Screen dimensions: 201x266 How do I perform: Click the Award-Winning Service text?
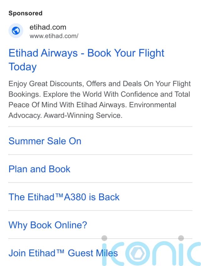point(83,115)
